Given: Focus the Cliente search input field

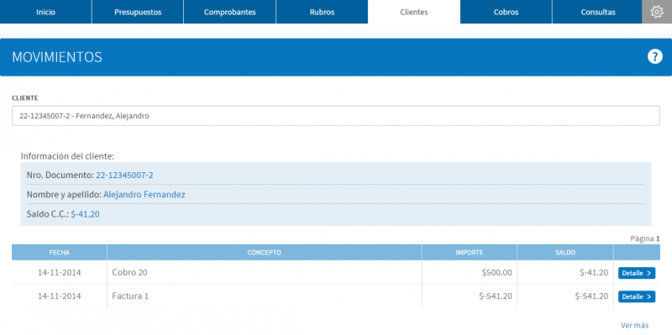Looking at the screenshot, I should 335,116.
